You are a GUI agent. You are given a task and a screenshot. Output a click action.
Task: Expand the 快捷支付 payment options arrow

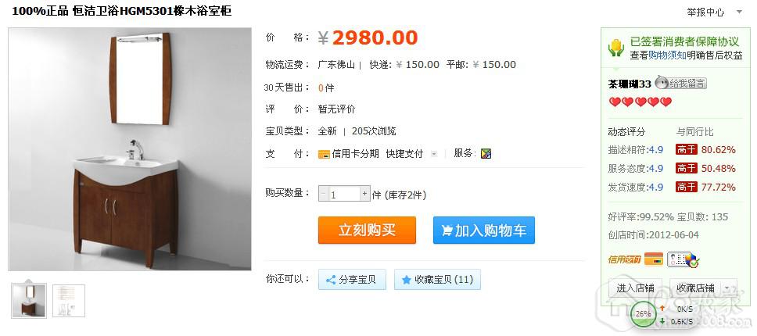tap(433, 154)
